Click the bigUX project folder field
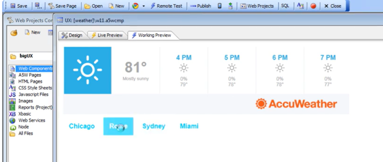 point(31,56)
